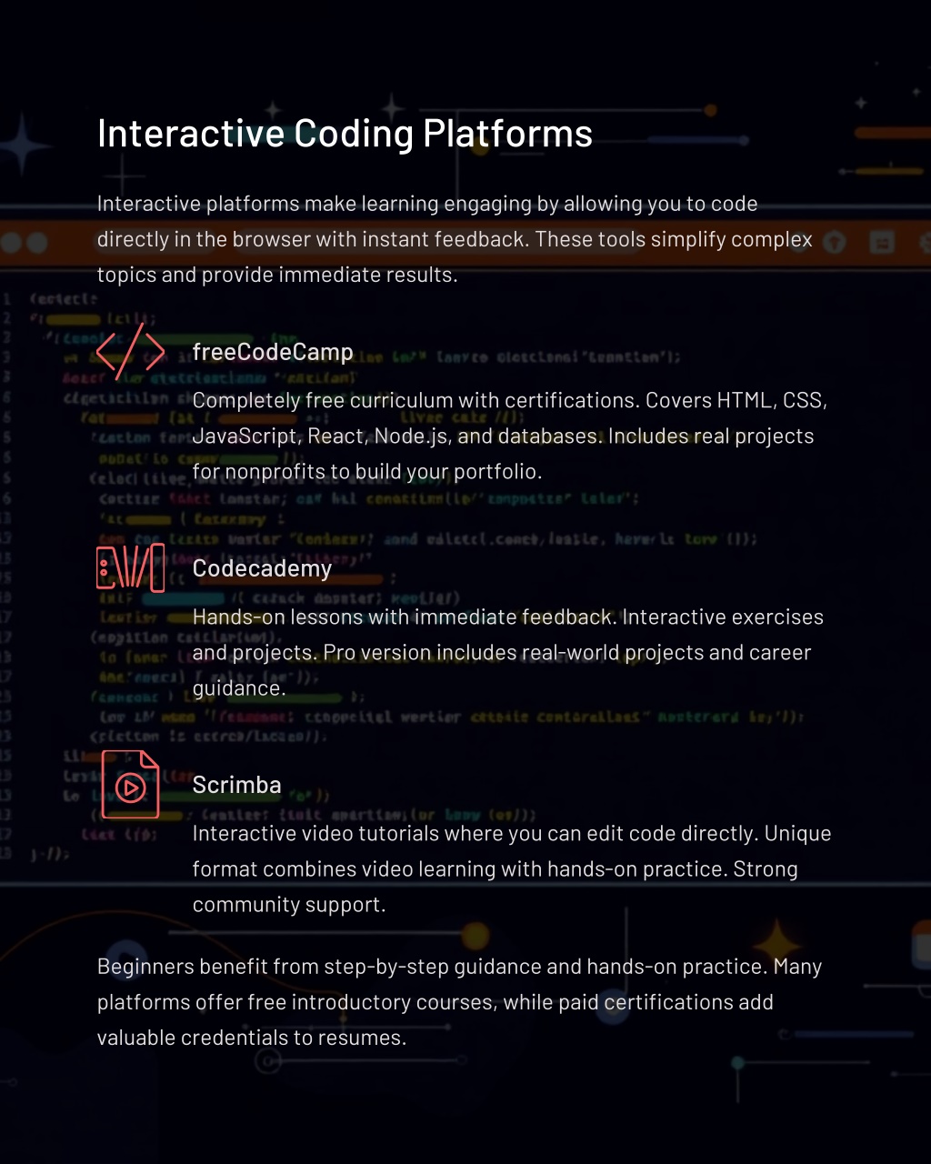Click the intro paragraph about instant feedback
Image resolution: width=931 pixels, height=1164 pixels.
click(455, 239)
